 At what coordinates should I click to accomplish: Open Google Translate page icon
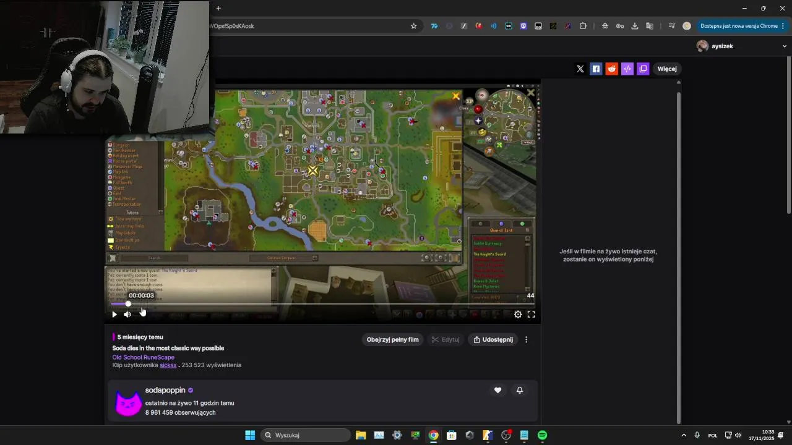tap(650, 26)
